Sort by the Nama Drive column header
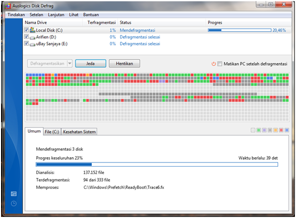The width and height of the screenshot is (296, 218). 53,23
